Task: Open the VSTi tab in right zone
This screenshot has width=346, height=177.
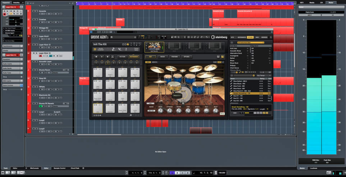Action: [302, 2]
